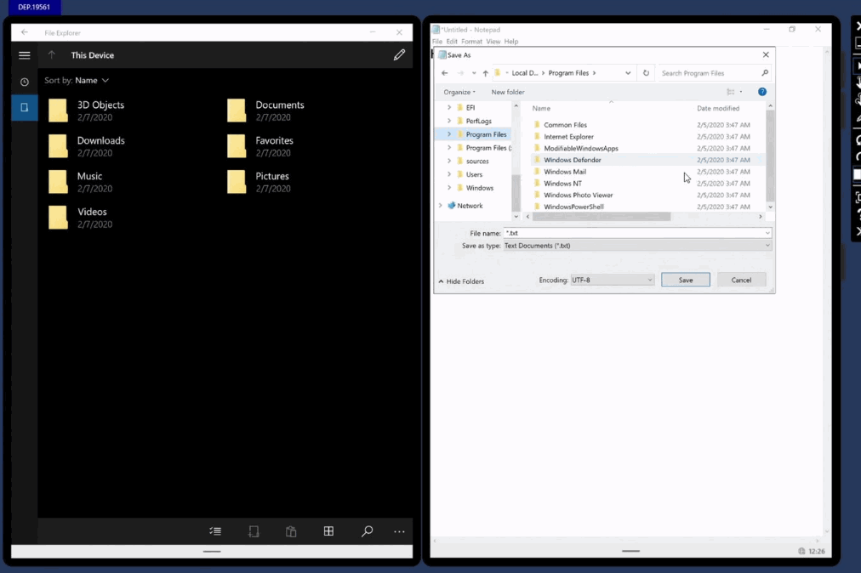Select Program Files in navigation tree
This screenshot has width=861, height=573.
point(486,134)
